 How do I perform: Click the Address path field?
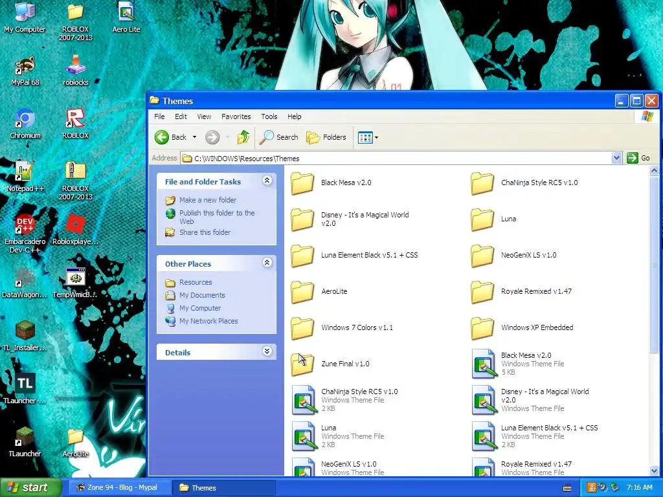pyautogui.click(x=396, y=159)
